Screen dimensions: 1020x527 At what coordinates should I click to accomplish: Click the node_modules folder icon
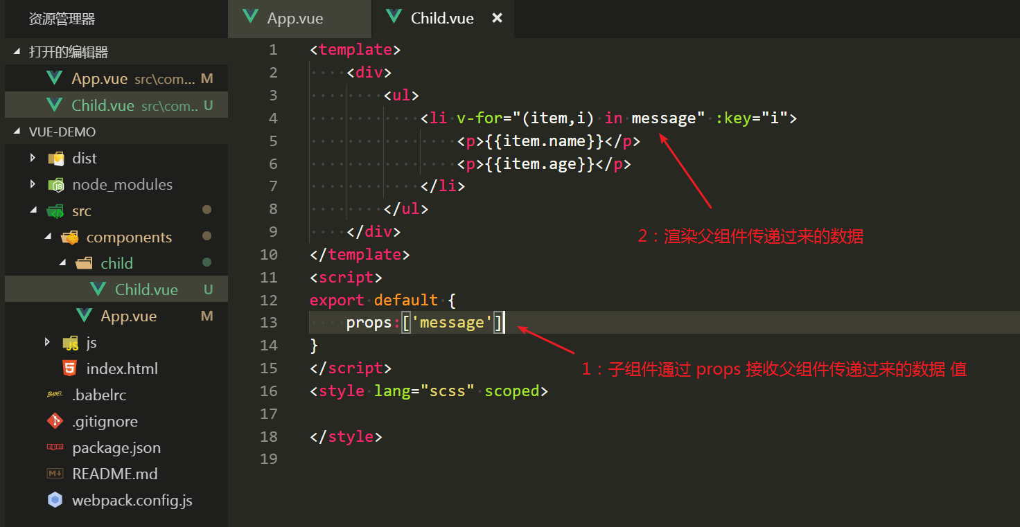click(55, 185)
